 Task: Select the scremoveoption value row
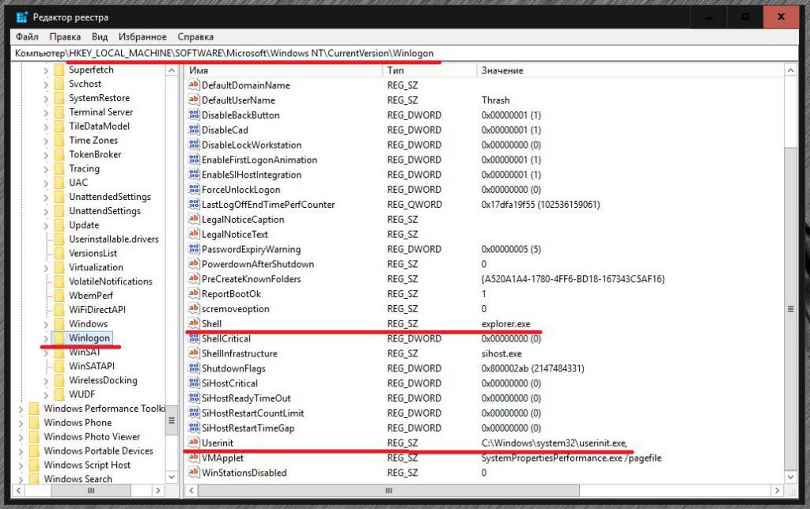[x=483, y=309]
